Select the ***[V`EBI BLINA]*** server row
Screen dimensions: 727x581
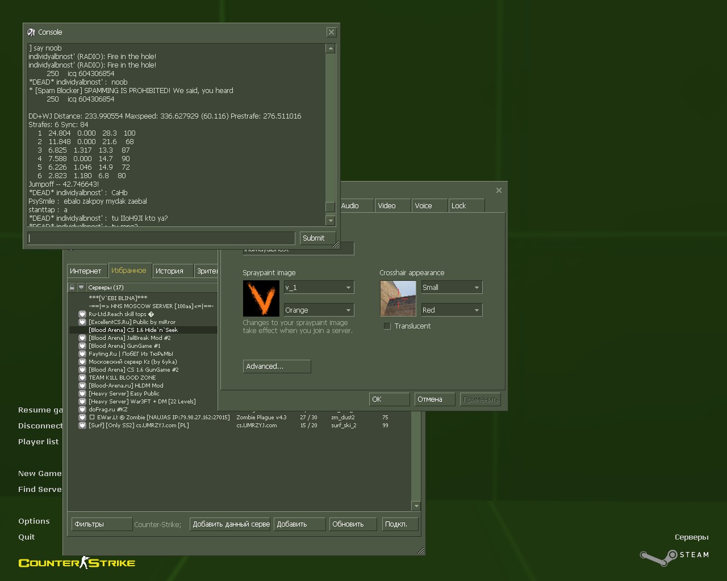point(143,298)
